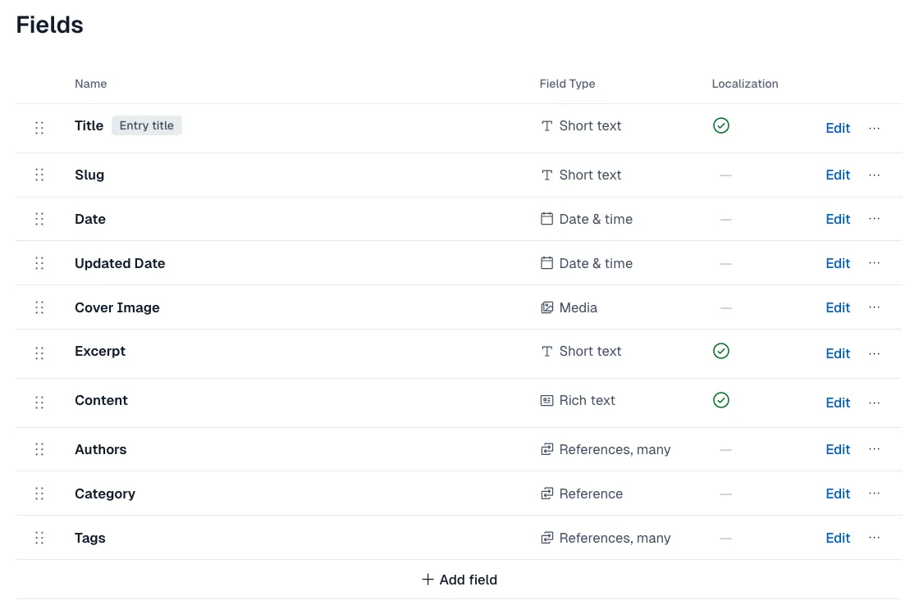Edit the Tags field

click(x=838, y=538)
